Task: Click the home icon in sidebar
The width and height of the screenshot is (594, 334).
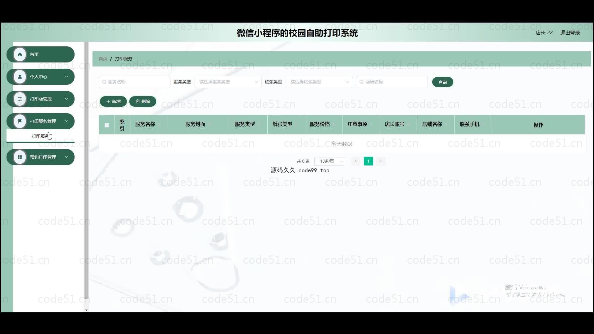Action: click(20, 54)
